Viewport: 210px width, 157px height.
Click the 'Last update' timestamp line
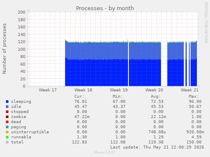pyautogui.click(x=157, y=147)
